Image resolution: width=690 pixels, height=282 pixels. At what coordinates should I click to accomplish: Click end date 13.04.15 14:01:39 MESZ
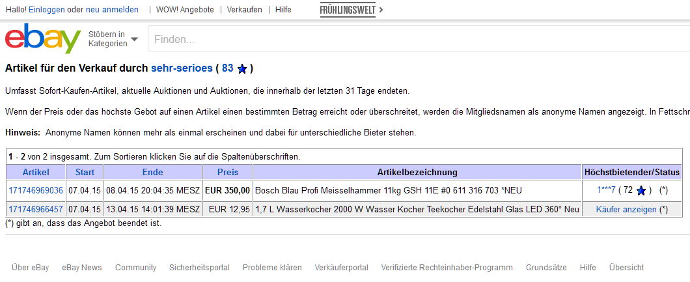pos(153,209)
